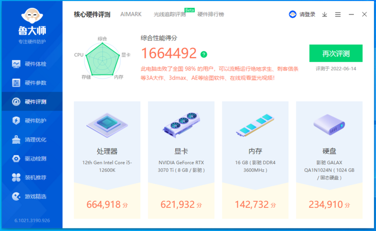Click the green Beta badge
376x231 pixels.
click(190, 10)
